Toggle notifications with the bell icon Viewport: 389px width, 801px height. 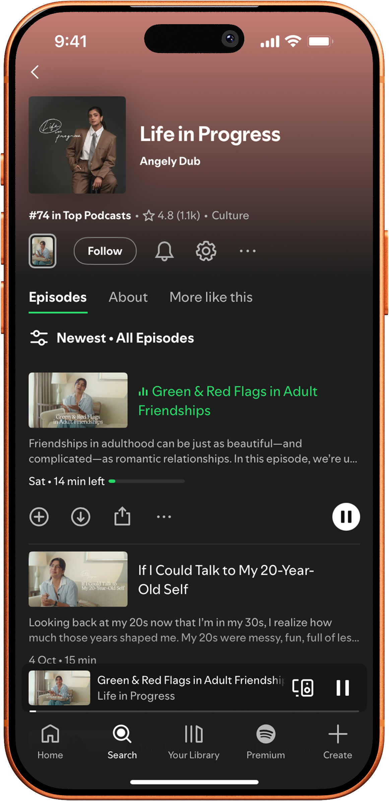pos(164,251)
